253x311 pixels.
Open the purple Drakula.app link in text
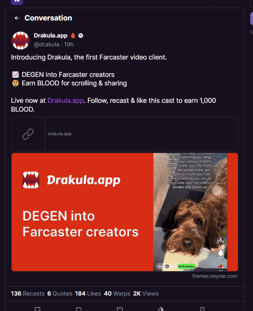point(66,100)
